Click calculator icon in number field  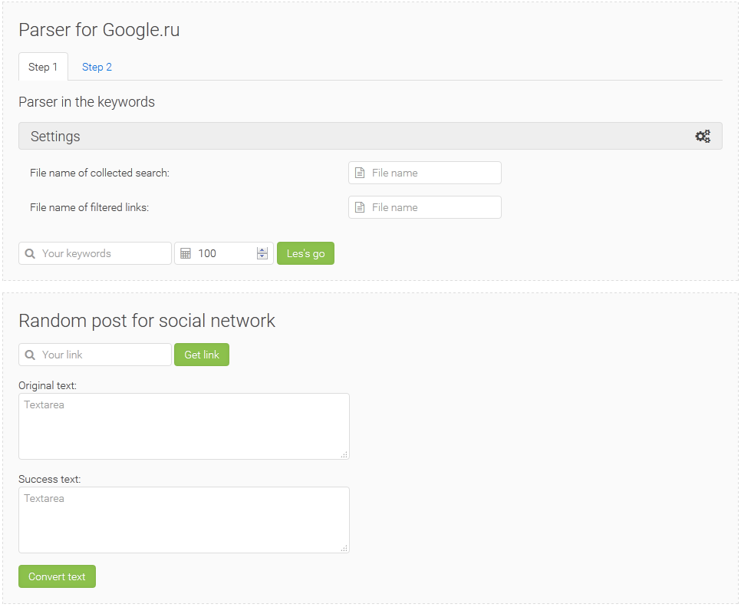point(186,254)
